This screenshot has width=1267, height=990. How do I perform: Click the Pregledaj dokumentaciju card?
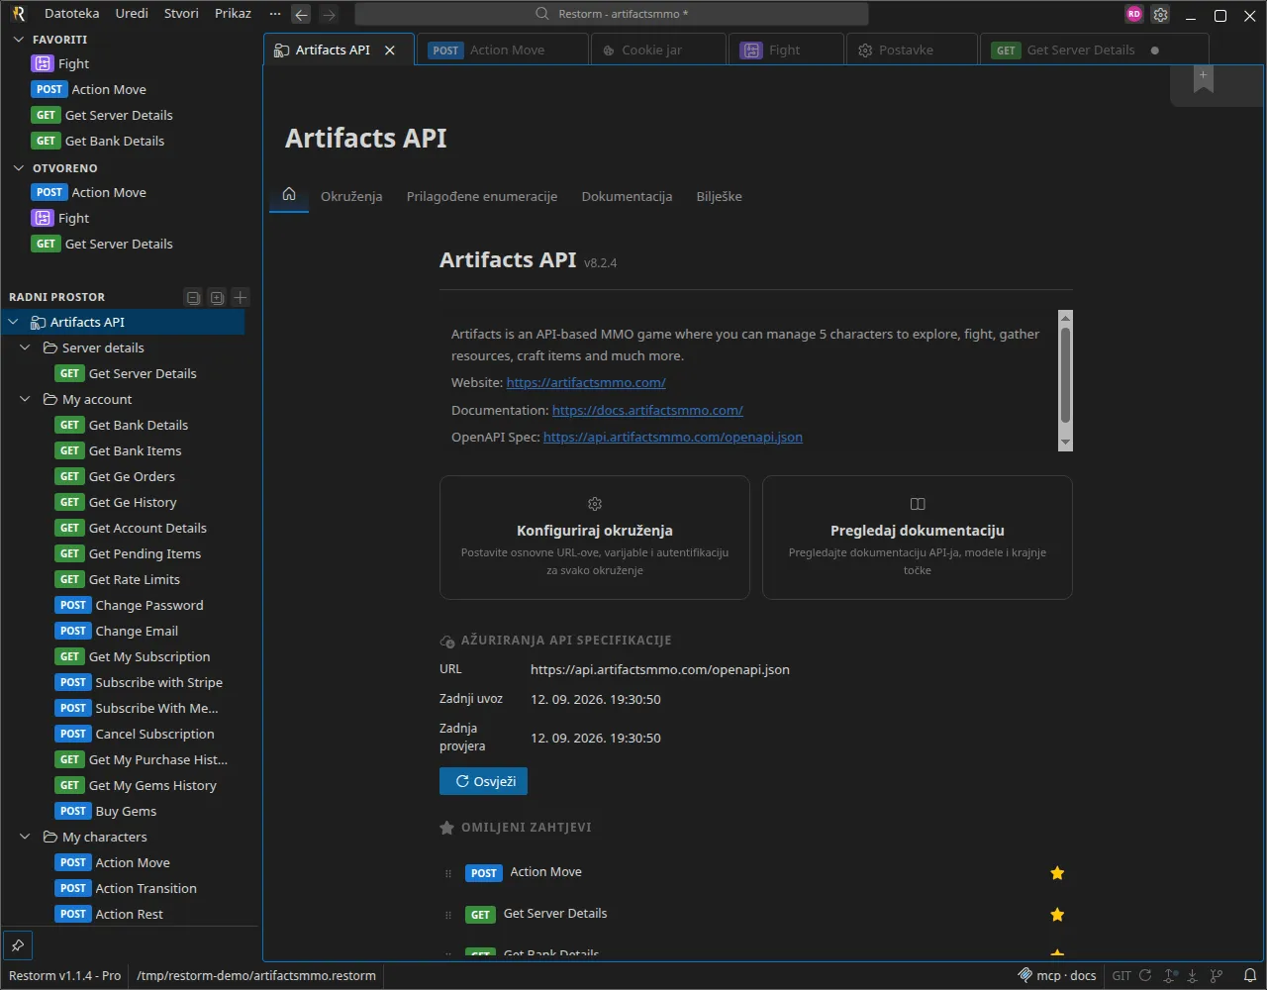click(x=918, y=538)
